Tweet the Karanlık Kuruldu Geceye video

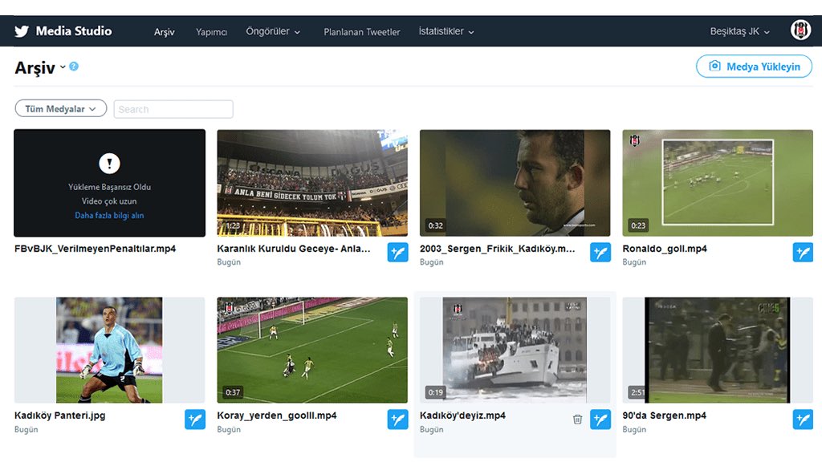tap(397, 252)
